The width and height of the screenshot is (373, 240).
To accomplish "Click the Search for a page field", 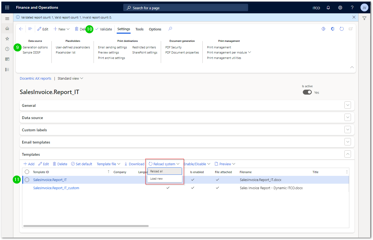I will [x=186, y=8].
